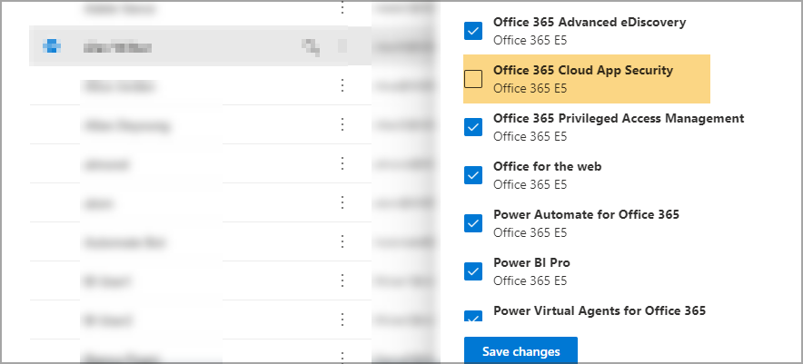Uncheck Office 365 Advanced eDiscovery checkbox
This screenshot has width=803, height=364.
[x=473, y=31]
